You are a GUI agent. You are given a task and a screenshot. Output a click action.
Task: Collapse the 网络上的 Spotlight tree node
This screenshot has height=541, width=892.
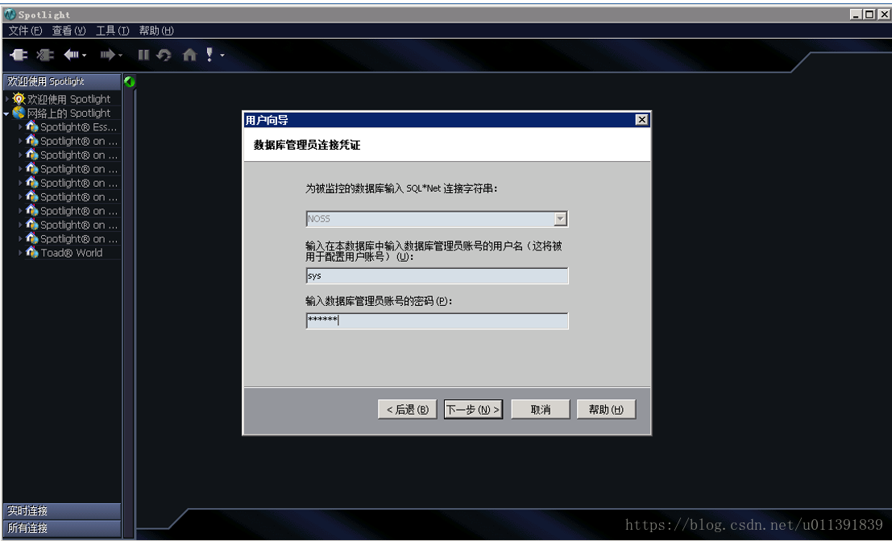pos(6,114)
